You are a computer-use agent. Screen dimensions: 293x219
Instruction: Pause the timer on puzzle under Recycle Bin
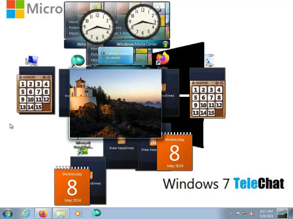[193, 83]
